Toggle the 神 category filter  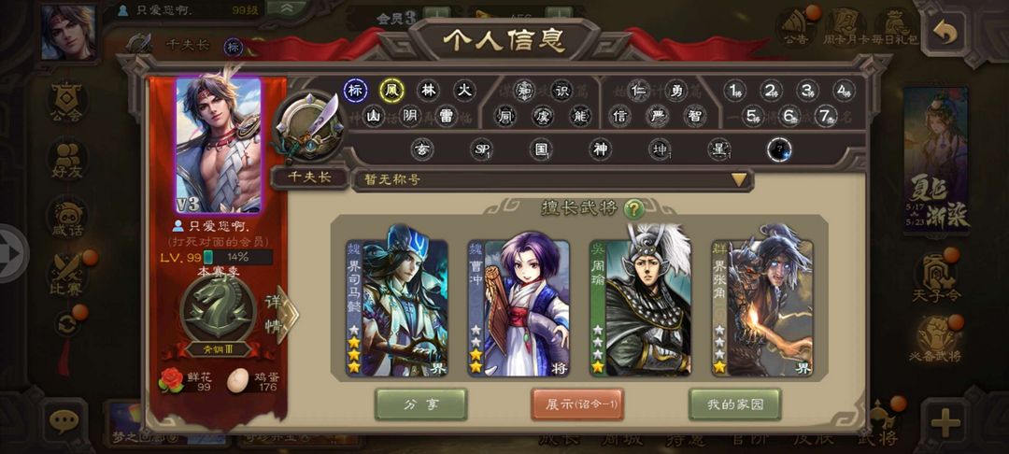coord(601,149)
